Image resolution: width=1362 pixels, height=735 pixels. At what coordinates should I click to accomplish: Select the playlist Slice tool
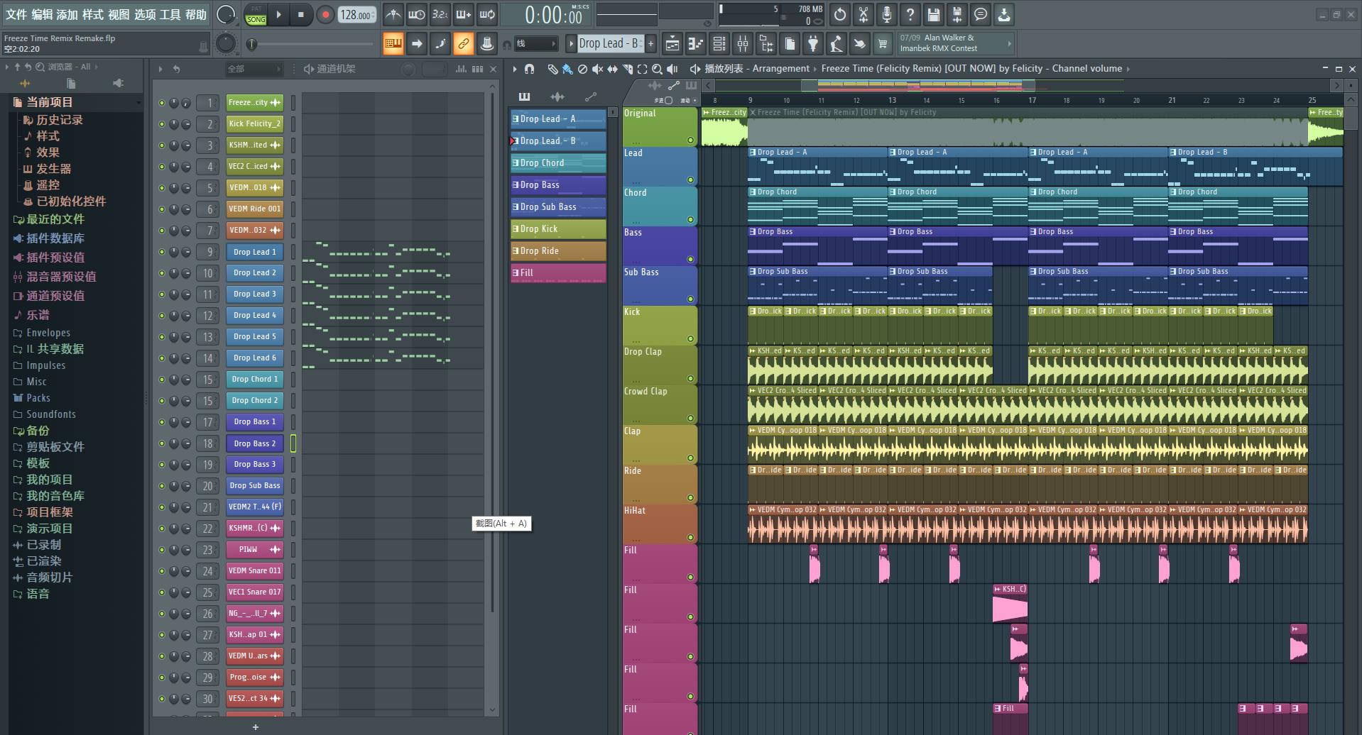[627, 69]
